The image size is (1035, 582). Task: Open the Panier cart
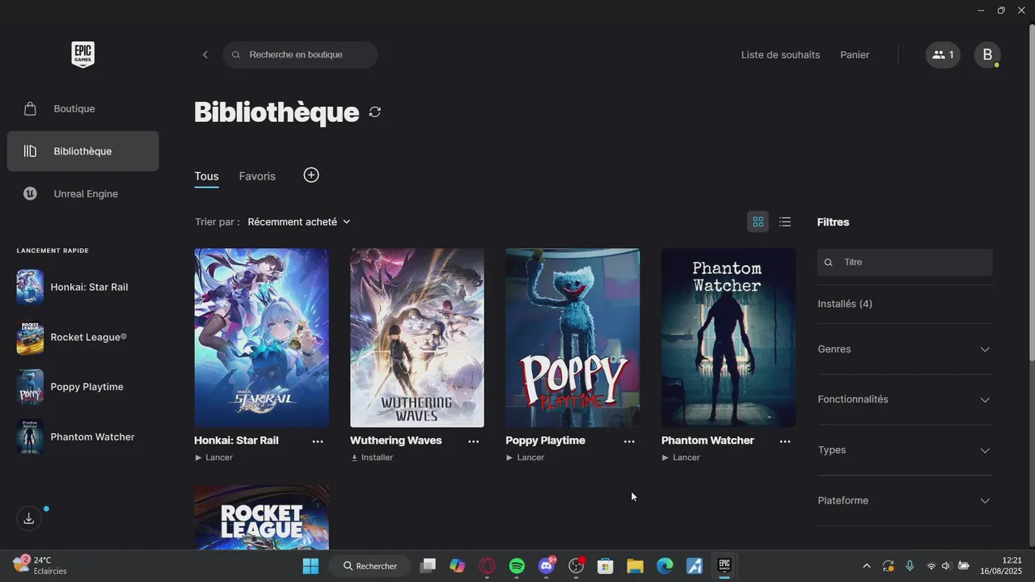point(855,55)
